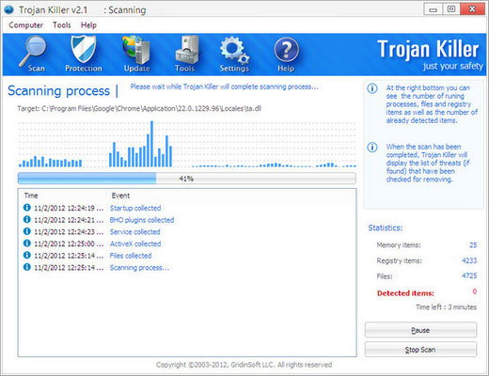Click info icon beside Startup collected
Image resolution: width=489 pixels, height=376 pixels.
(x=27, y=208)
